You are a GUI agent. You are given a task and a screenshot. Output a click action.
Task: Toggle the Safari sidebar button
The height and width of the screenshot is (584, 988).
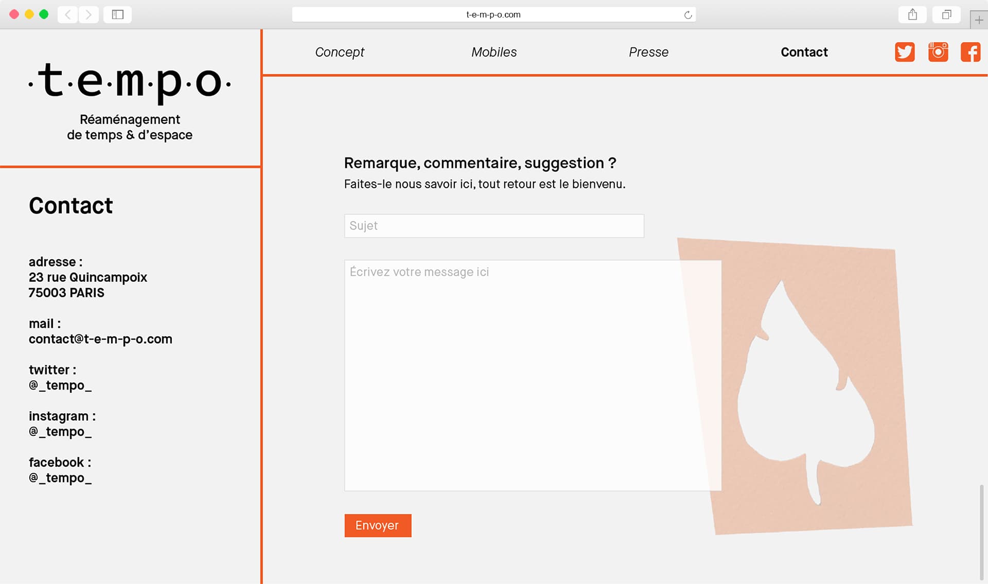click(117, 14)
